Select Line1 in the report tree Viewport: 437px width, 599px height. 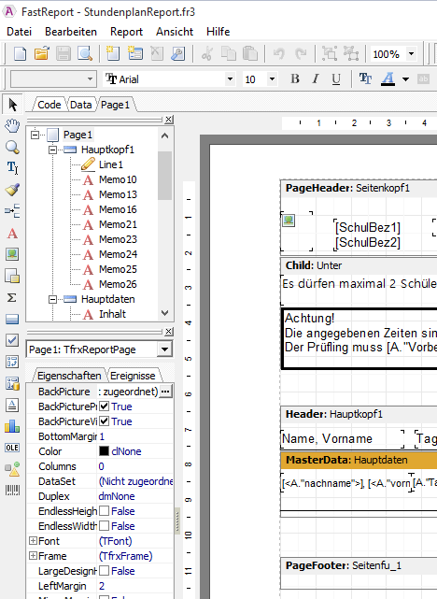coord(111,164)
